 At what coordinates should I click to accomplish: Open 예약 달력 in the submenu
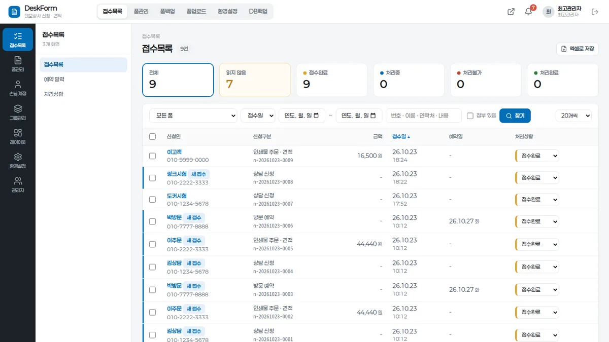(x=83, y=80)
